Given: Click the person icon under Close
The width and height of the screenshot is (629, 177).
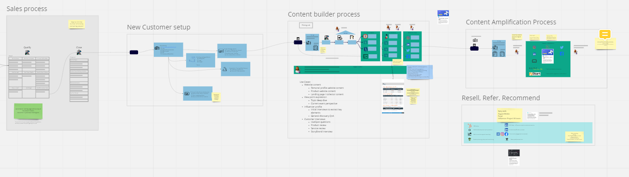Looking at the screenshot, I should pyautogui.click(x=79, y=52).
